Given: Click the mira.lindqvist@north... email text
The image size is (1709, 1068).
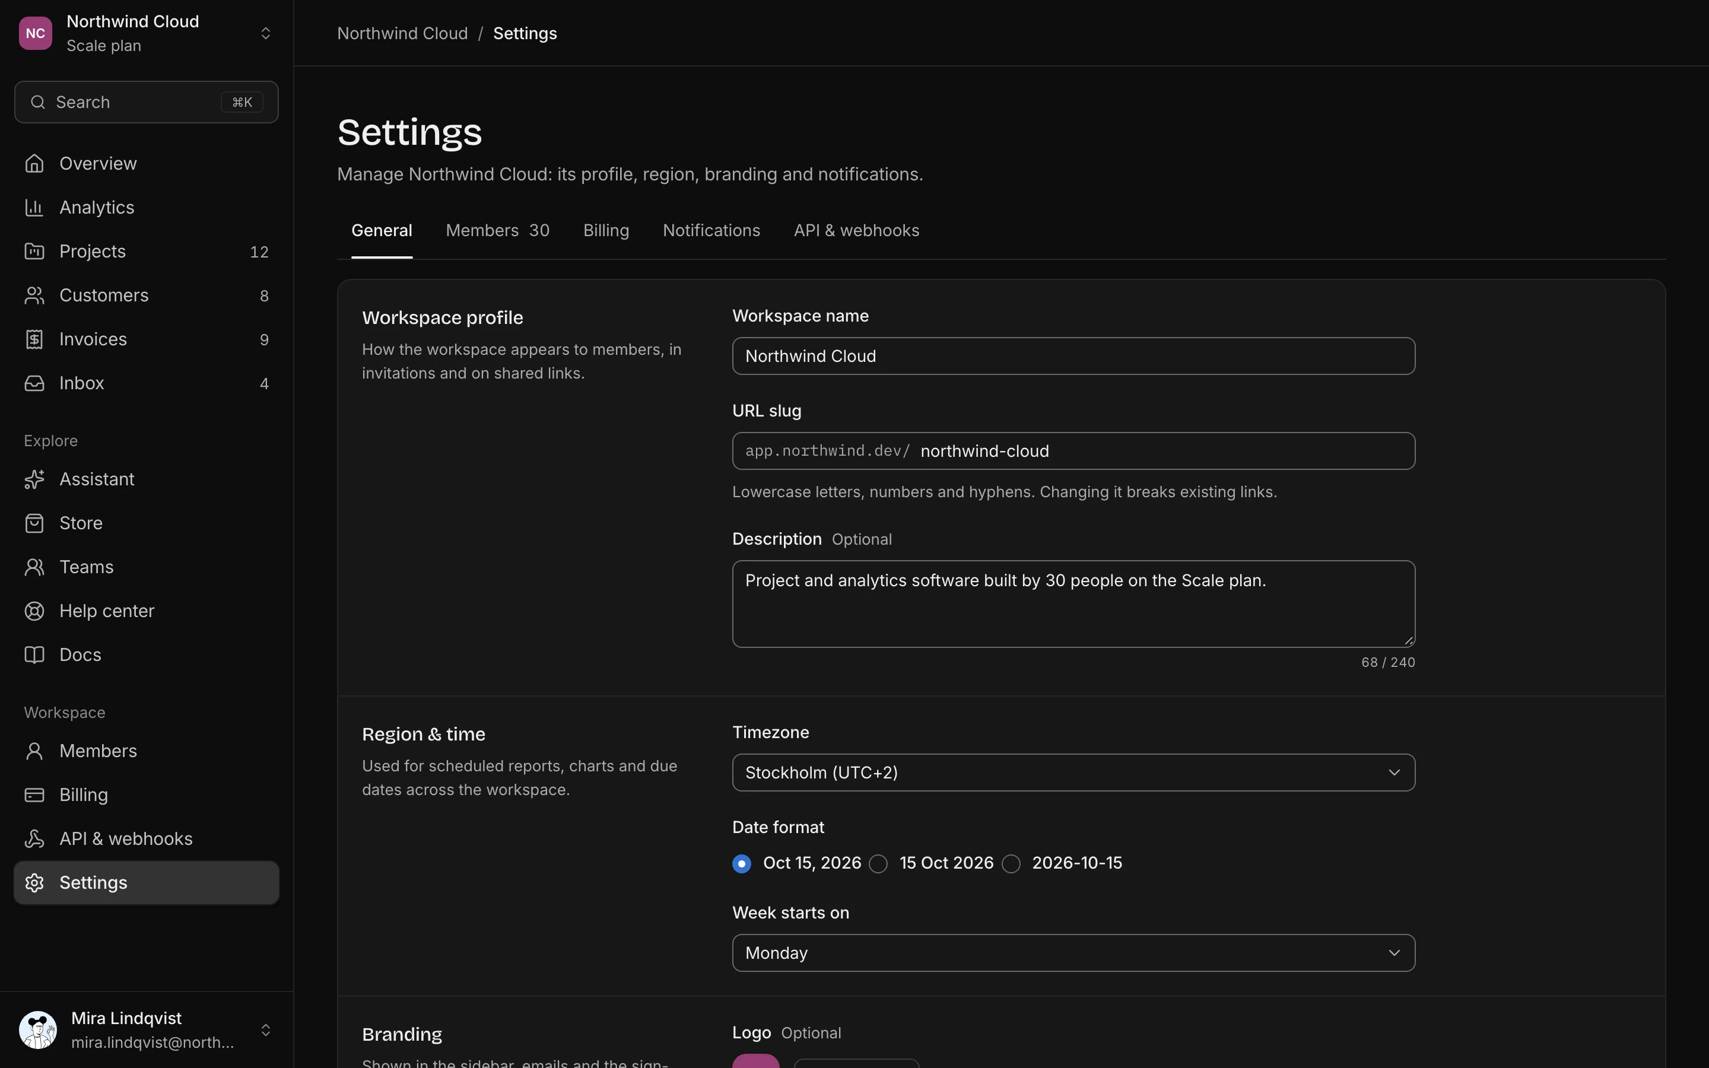Looking at the screenshot, I should [153, 1042].
